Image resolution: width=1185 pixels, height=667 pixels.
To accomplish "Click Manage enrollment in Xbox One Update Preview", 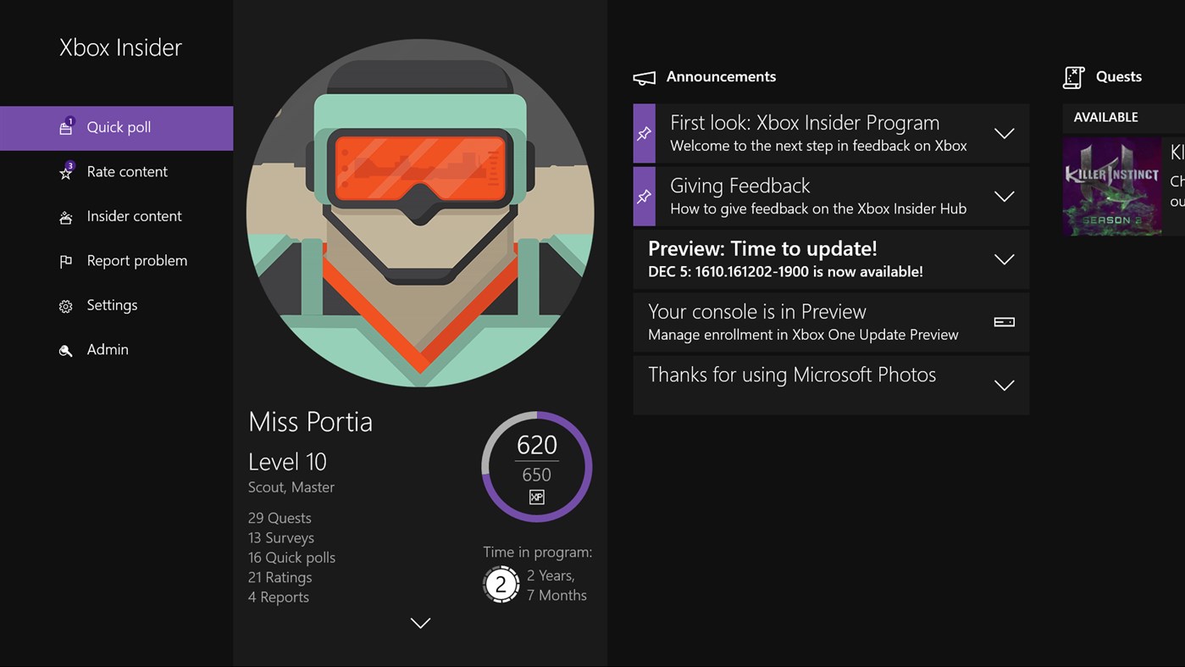I will pyautogui.click(x=803, y=334).
